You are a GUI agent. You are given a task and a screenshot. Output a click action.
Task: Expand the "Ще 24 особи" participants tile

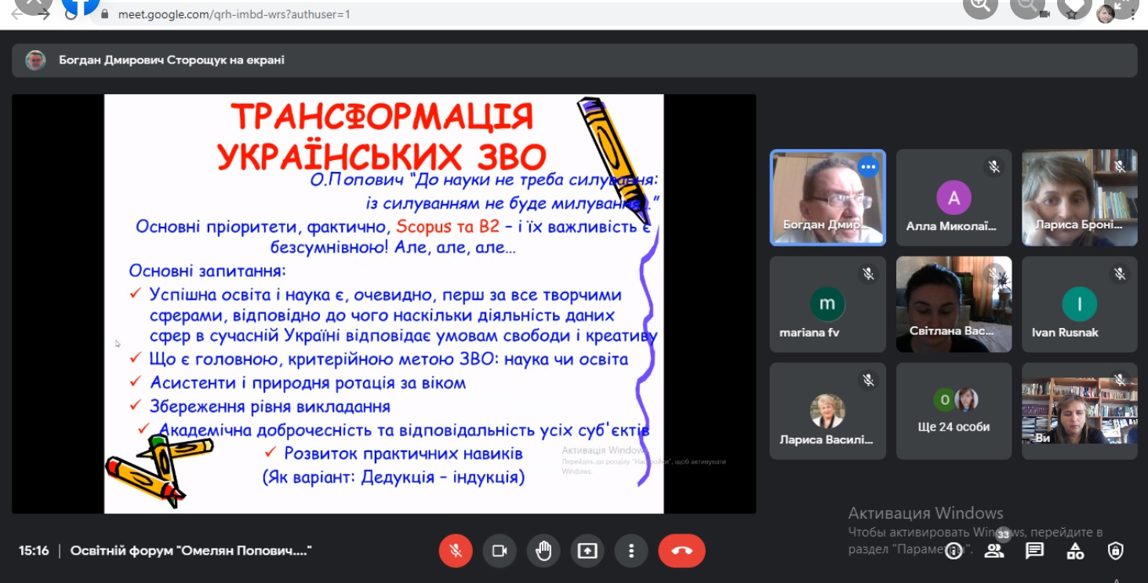pos(954,410)
